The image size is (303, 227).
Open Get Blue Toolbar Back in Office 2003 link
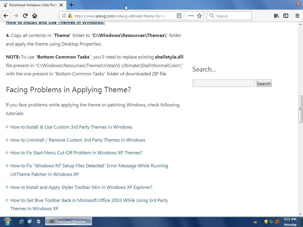click(x=89, y=204)
